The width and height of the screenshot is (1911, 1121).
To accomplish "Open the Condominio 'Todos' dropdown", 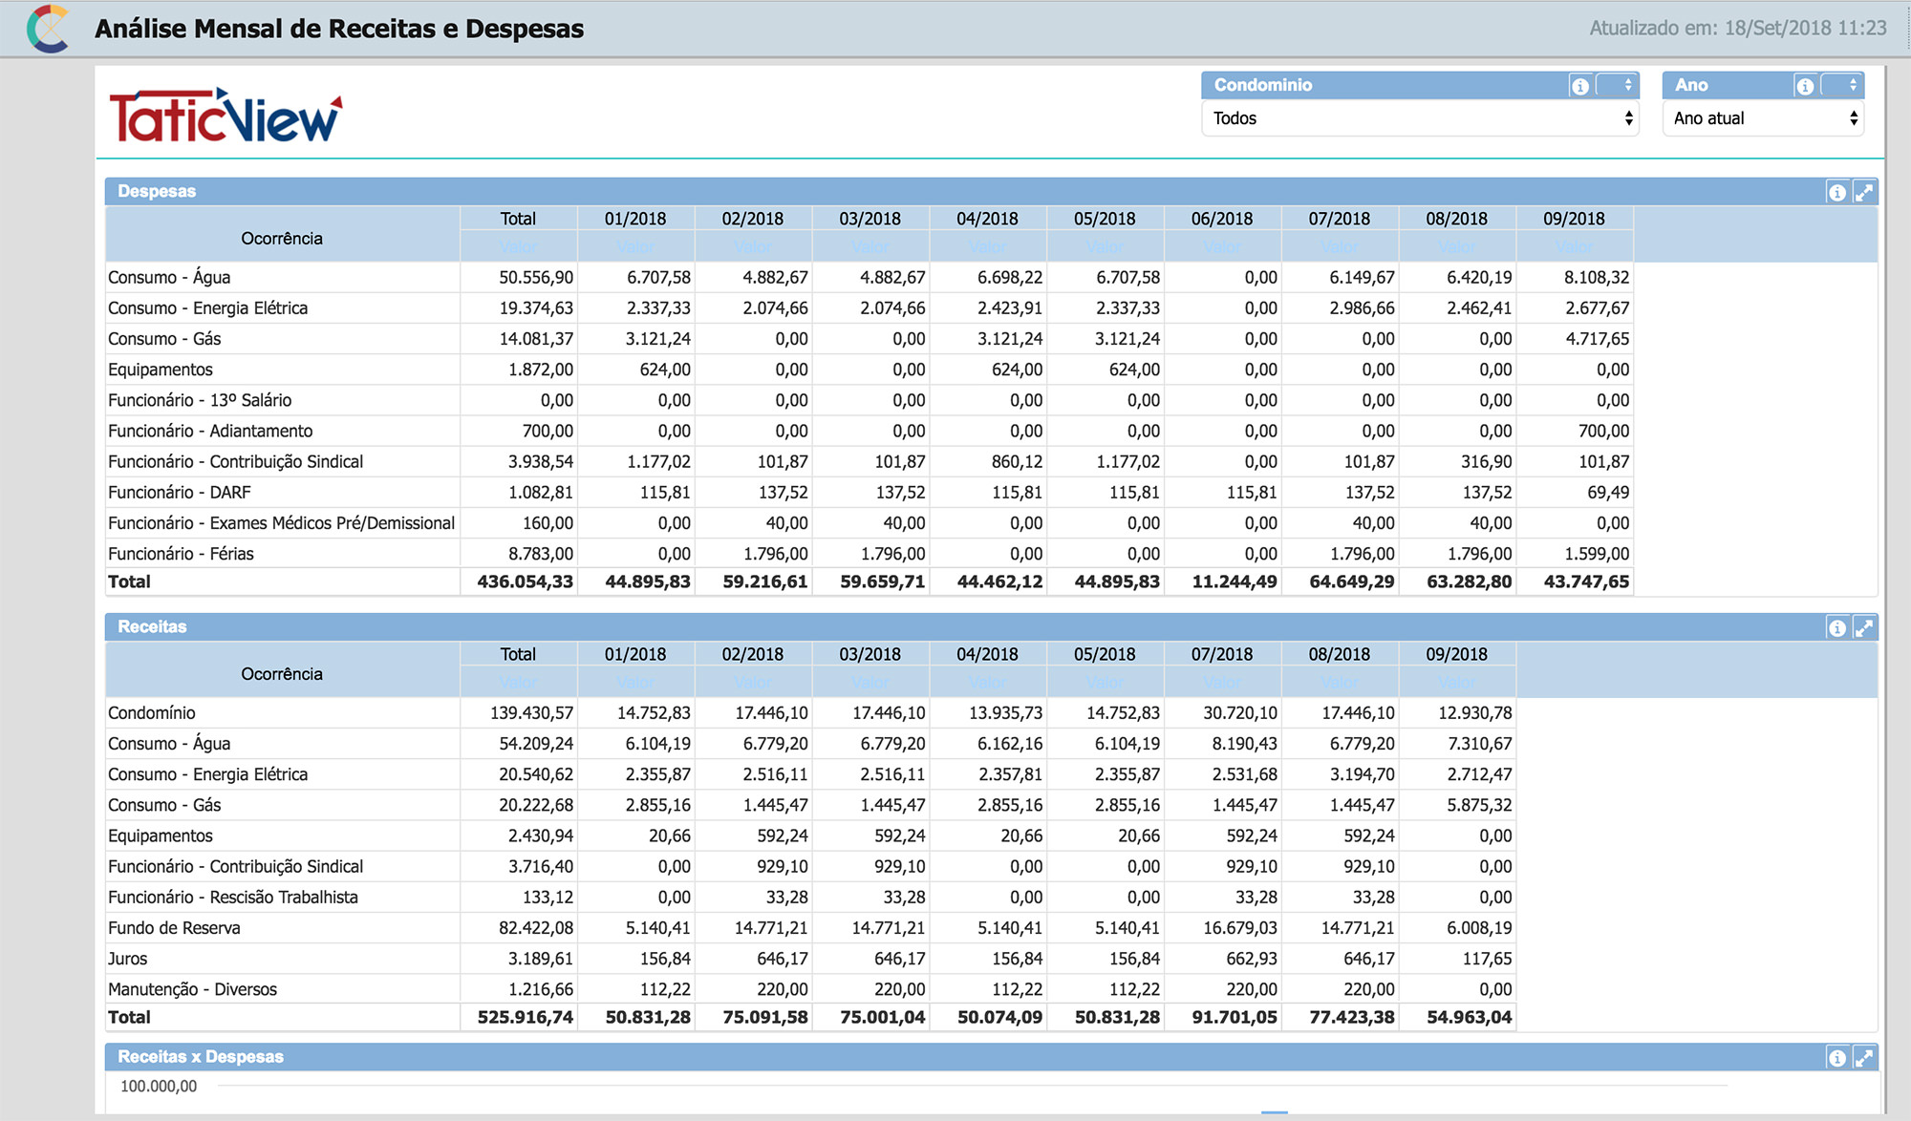I will point(1421,118).
